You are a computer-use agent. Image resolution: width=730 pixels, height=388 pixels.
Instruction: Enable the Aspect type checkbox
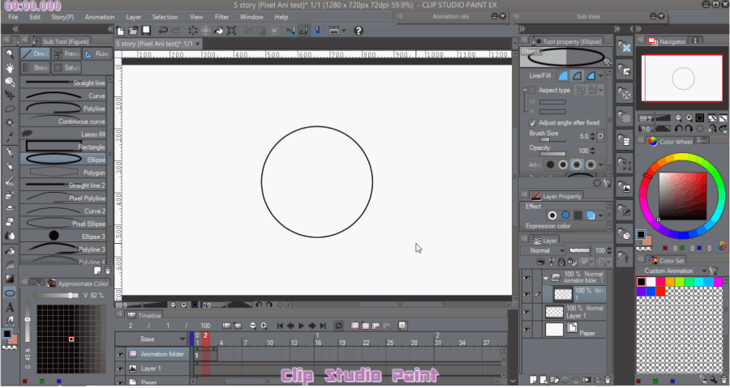click(x=531, y=90)
